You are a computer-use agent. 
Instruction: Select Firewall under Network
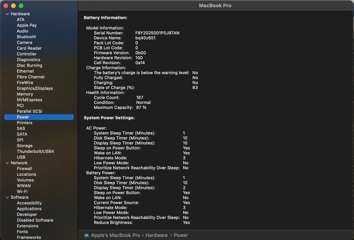[24, 169]
